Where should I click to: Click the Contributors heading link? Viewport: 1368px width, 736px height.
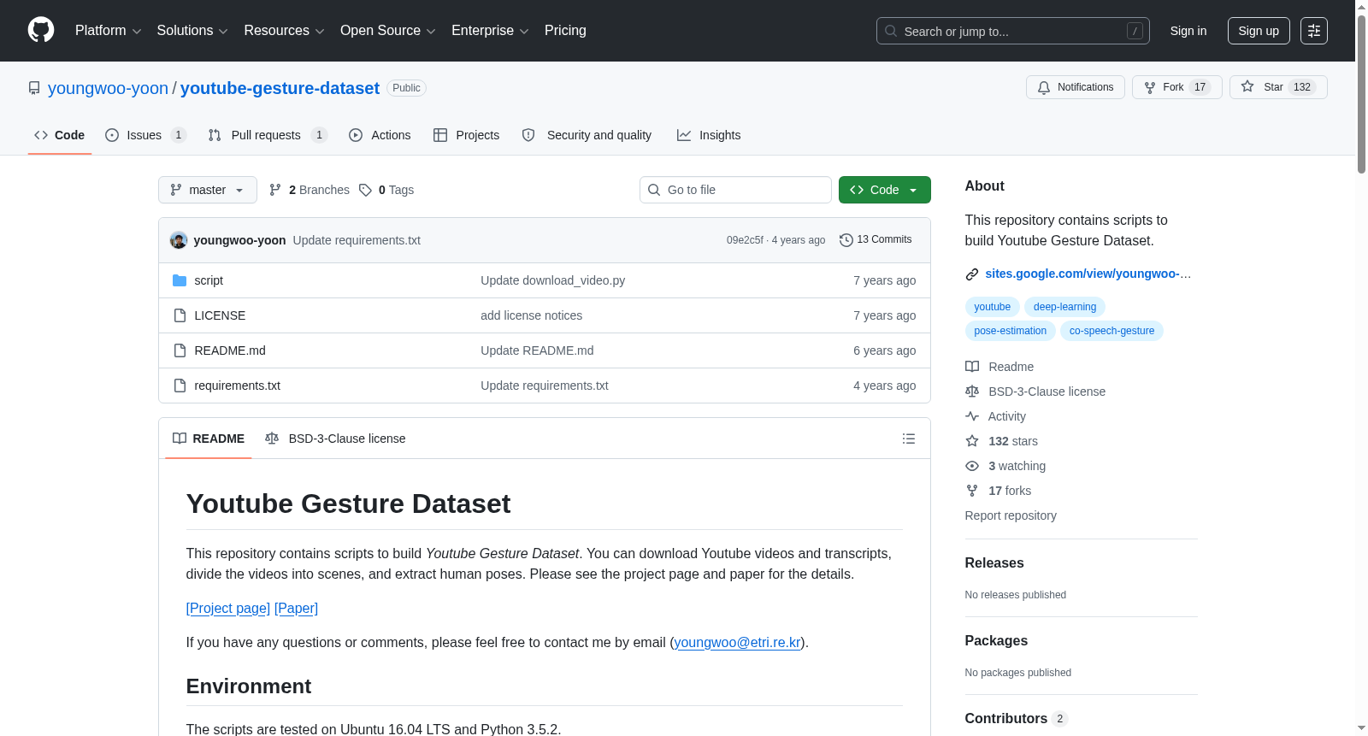point(1016,719)
